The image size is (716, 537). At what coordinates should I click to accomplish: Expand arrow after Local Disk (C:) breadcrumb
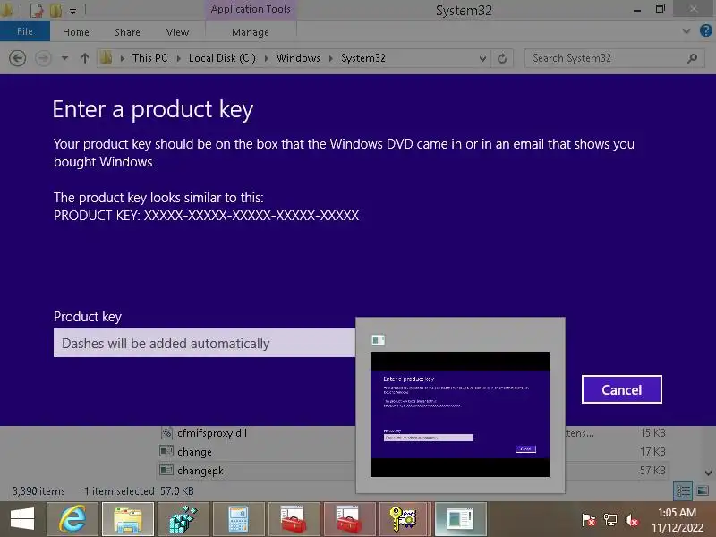click(266, 58)
